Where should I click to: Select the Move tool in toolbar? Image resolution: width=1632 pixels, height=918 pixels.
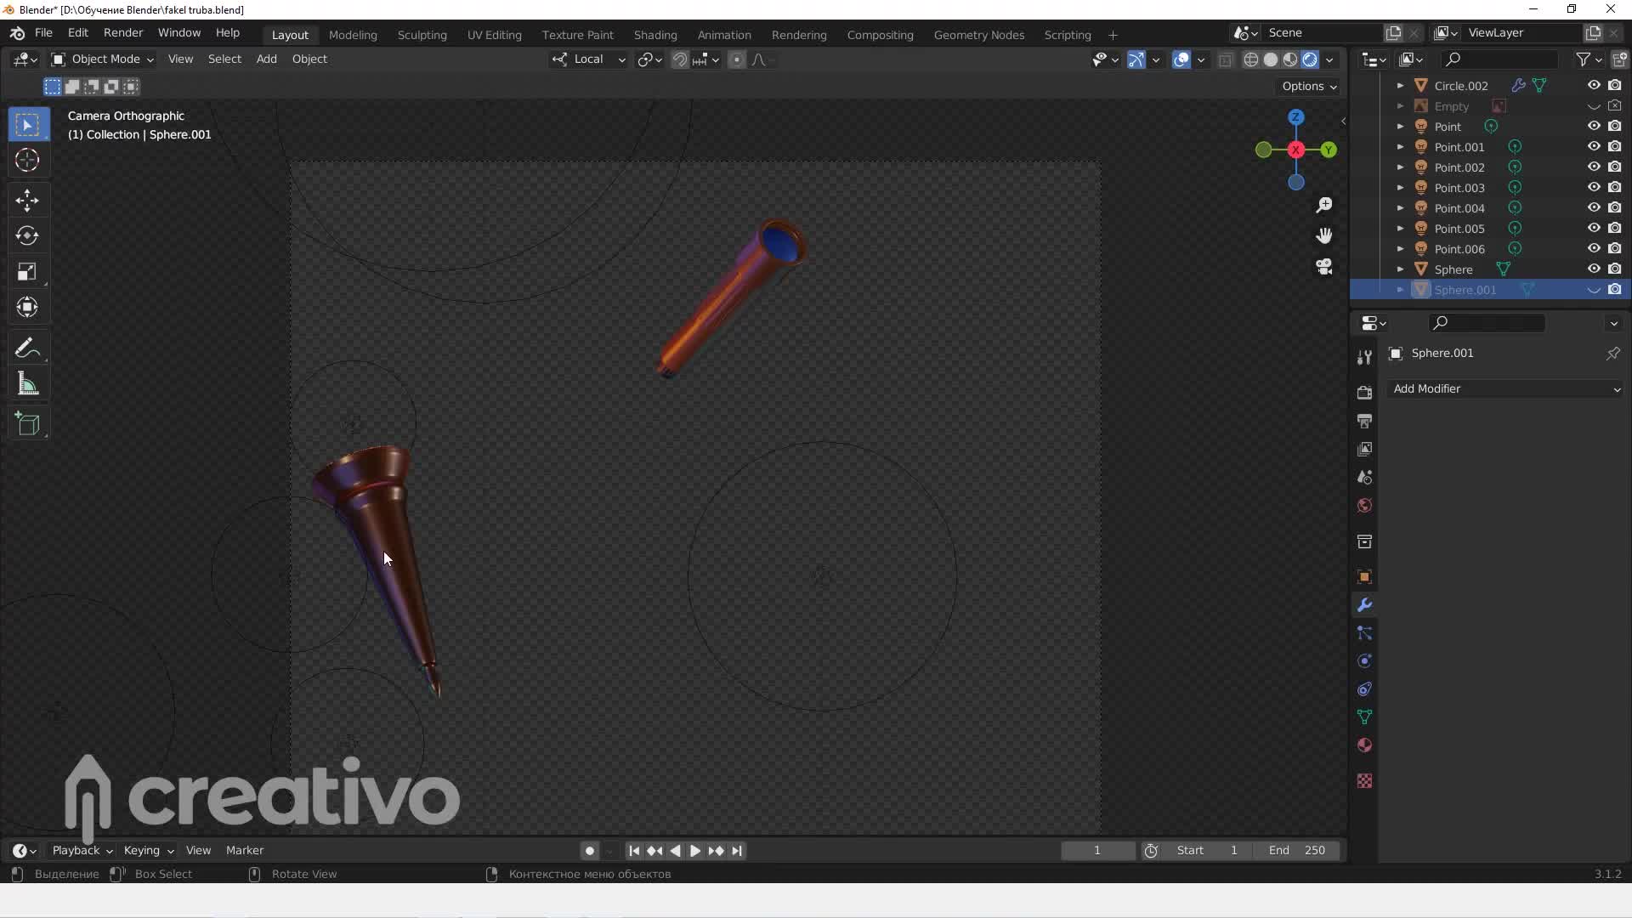27,201
